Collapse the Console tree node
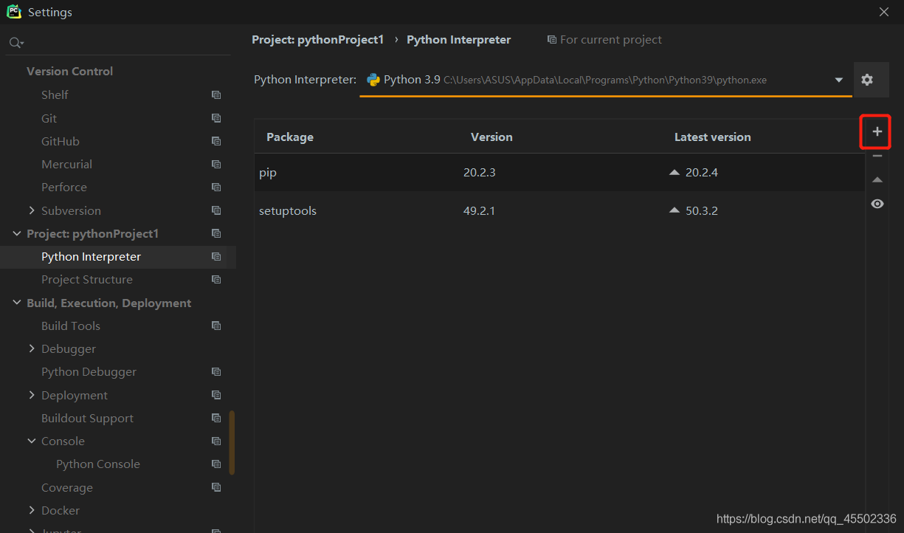 [32, 441]
